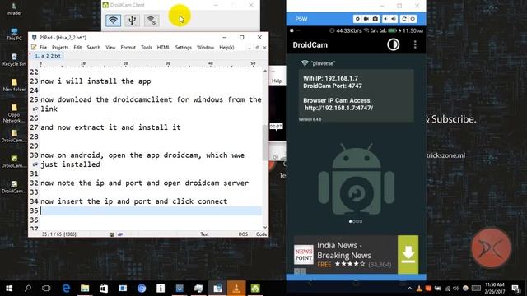Open the Tools menu in PSPad
The image size is (527, 296).
tap(147, 48)
